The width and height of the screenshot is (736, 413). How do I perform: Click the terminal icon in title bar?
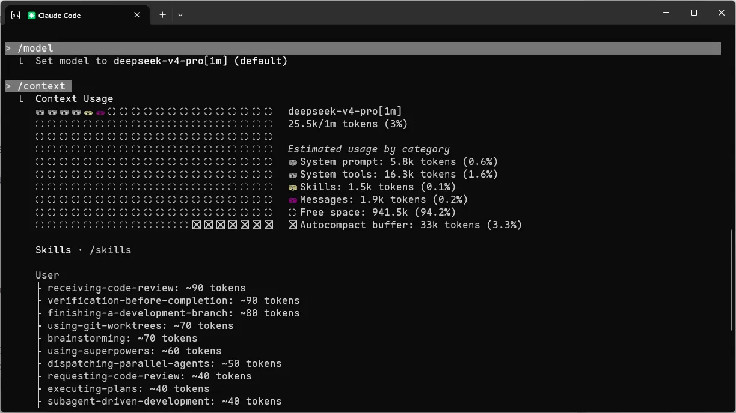(16, 15)
